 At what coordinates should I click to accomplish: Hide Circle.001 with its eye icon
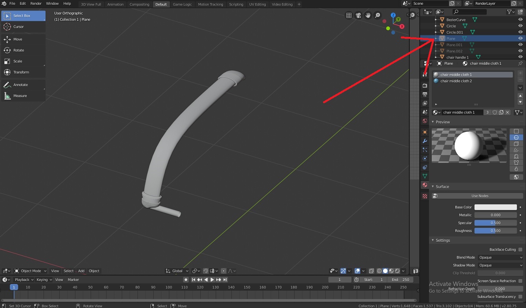[521, 32]
